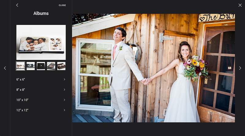Advance to the next photo with right arrow

pos(240,68)
